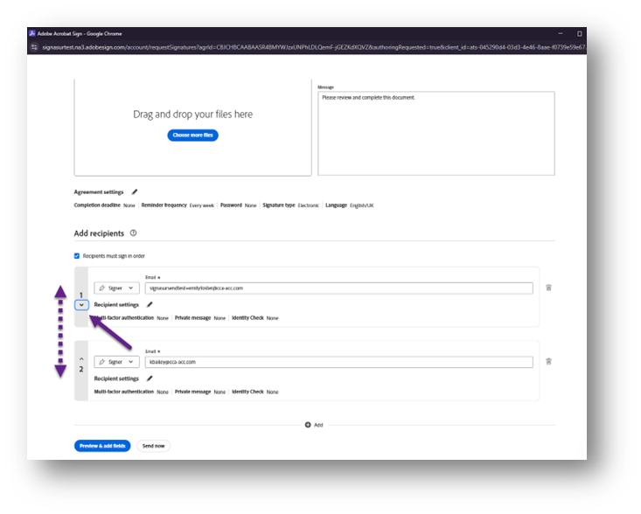Click the first recipient email field
Viewport: 641px width, 514px height.
tap(339, 288)
